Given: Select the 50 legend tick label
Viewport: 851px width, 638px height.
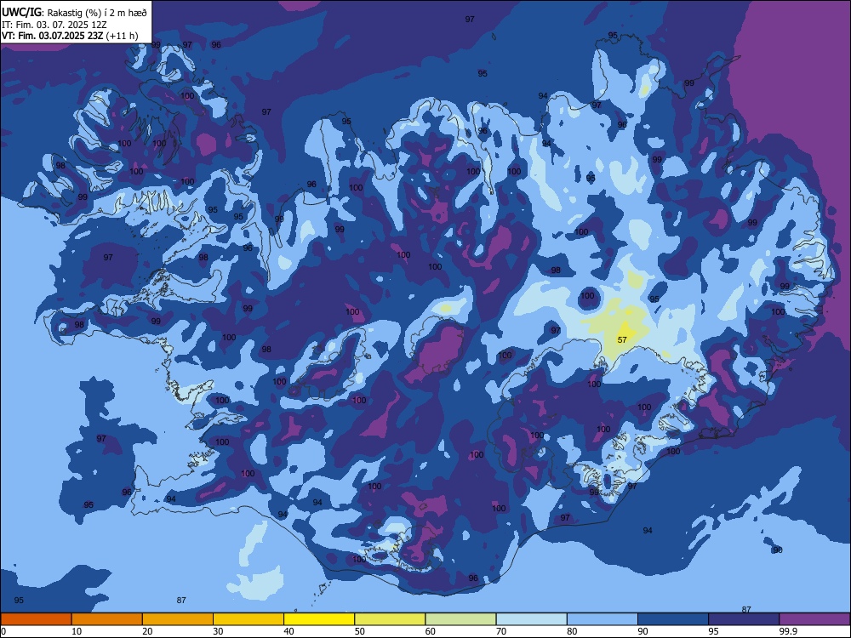Looking at the screenshot, I should click(359, 631).
